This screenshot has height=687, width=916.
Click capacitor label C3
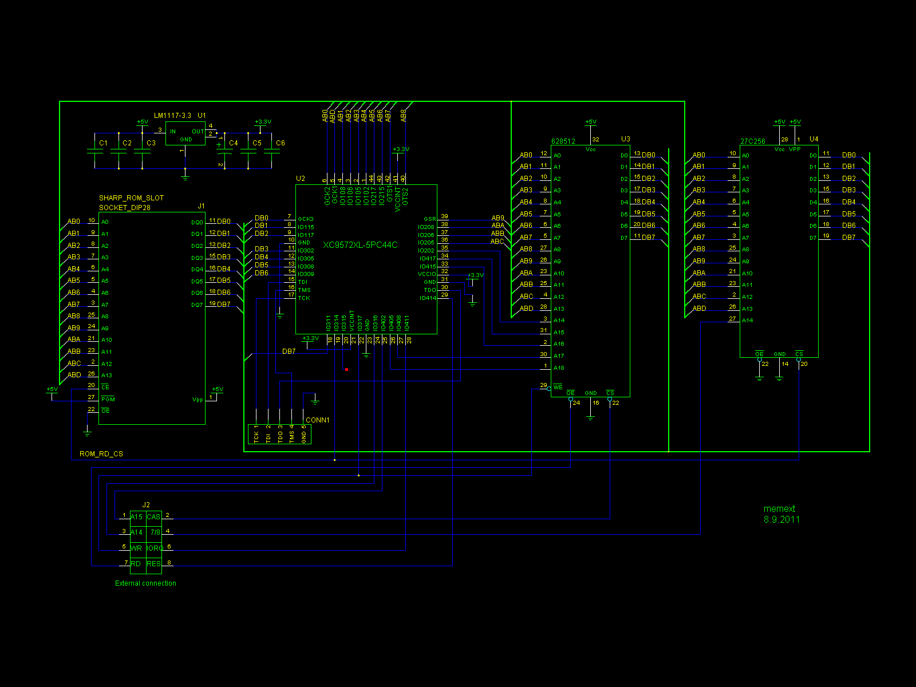pos(151,143)
